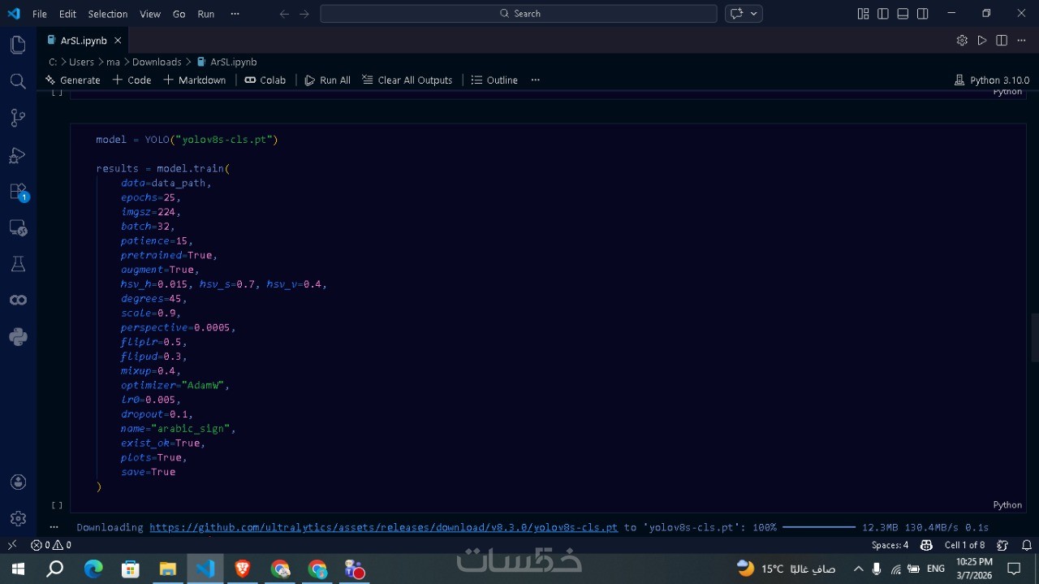Open more editor actions ellipsis
This screenshot has width=1039, height=584.
pyautogui.click(x=1022, y=41)
